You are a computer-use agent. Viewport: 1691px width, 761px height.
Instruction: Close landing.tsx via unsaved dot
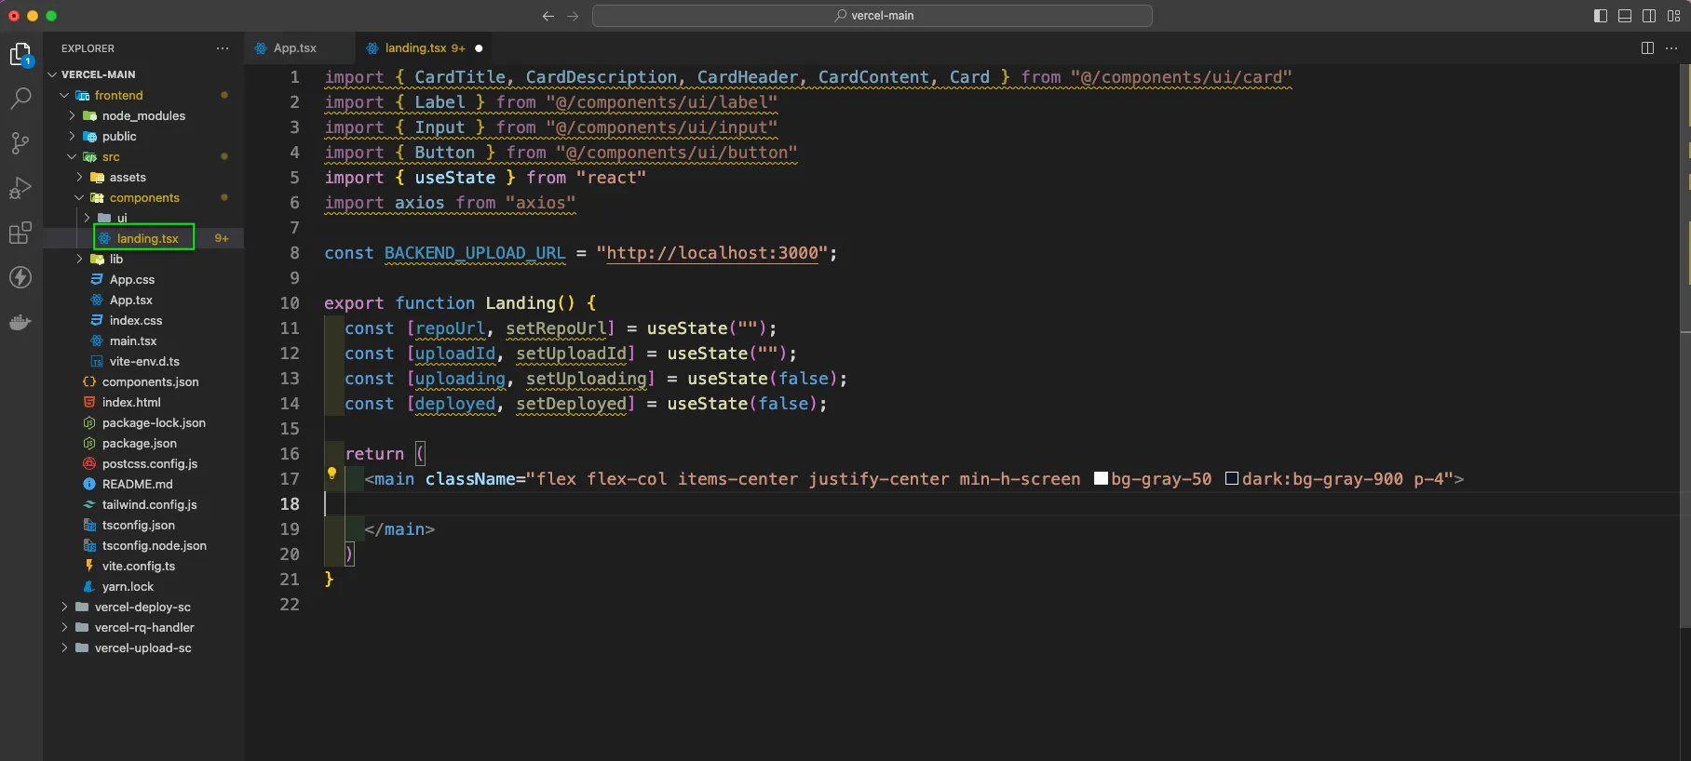click(x=479, y=48)
